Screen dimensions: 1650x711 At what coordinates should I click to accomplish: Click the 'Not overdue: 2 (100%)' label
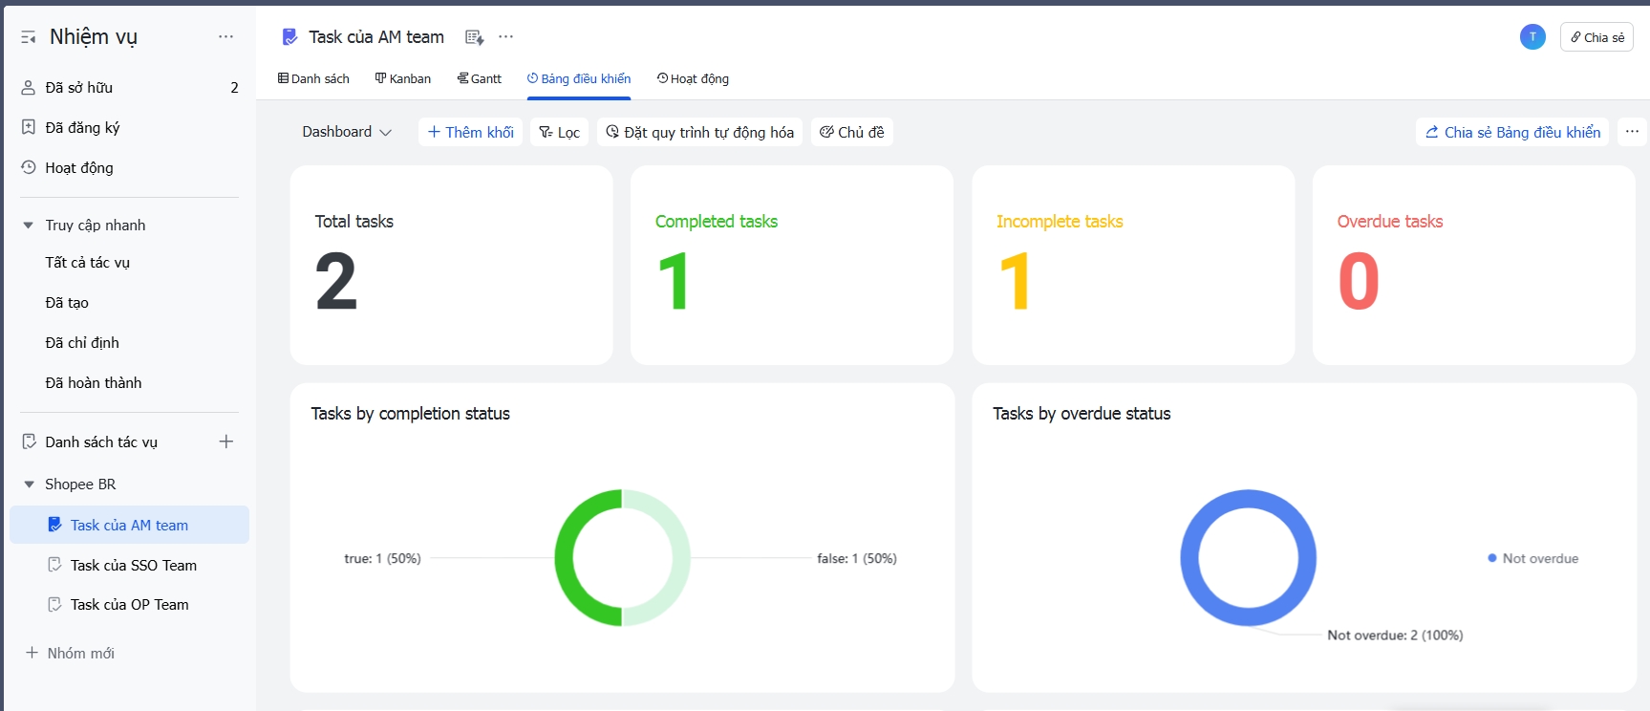pos(1395,635)
